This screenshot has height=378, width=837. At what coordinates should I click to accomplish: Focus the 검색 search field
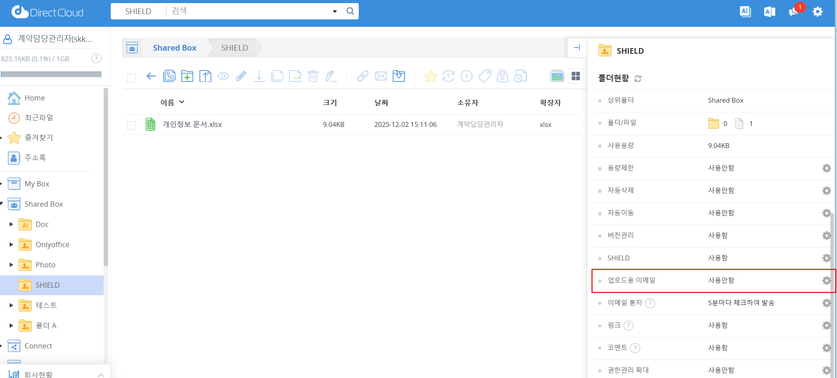[249, 11]
